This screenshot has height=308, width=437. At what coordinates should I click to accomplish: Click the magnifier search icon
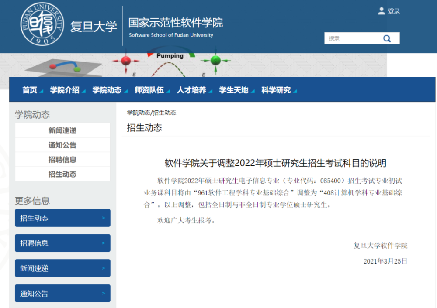tap(387, 38)
